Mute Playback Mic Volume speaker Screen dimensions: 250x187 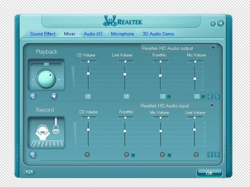(197, 96)
